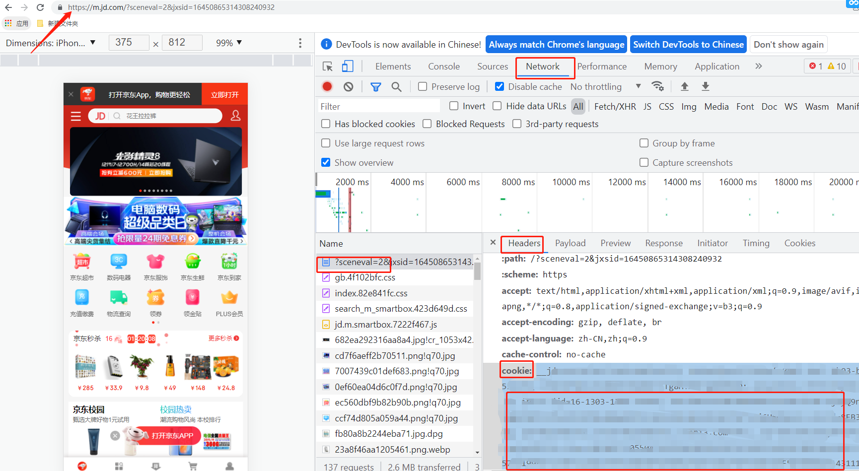This screenshot has height=471, width=859.
Task: Tap 立即打开 button in JD banner
Action: coord(224,94)
